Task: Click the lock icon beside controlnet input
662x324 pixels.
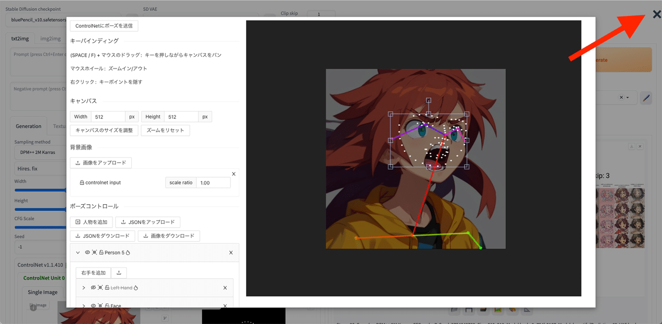Action: [82, 183]
